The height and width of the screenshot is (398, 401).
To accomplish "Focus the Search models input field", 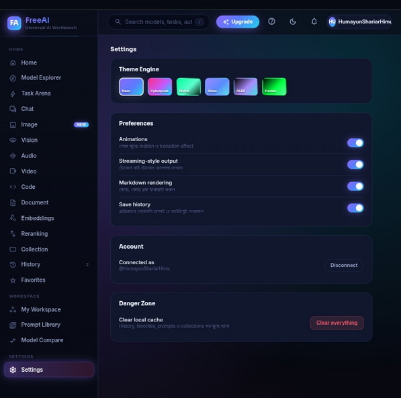I will tap(159, 22).
